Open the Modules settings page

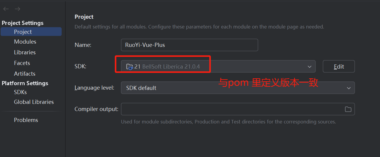coord(25,42)
